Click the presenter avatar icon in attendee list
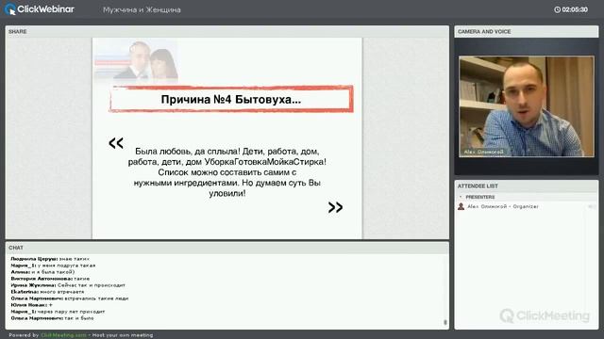This screenshot has width=604, height=339. (461, 206)
